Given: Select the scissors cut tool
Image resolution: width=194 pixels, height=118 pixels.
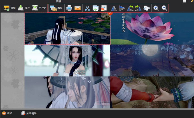Looking at the screenshot, I should click(x=88, y=8).
